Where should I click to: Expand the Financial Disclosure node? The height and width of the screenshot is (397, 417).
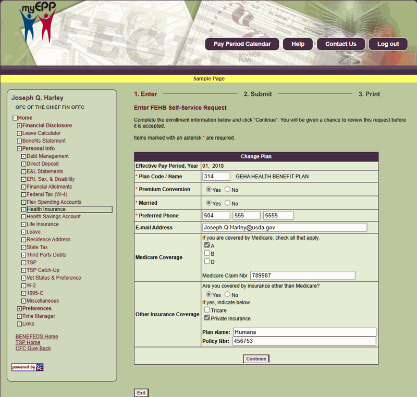point(19,126)
